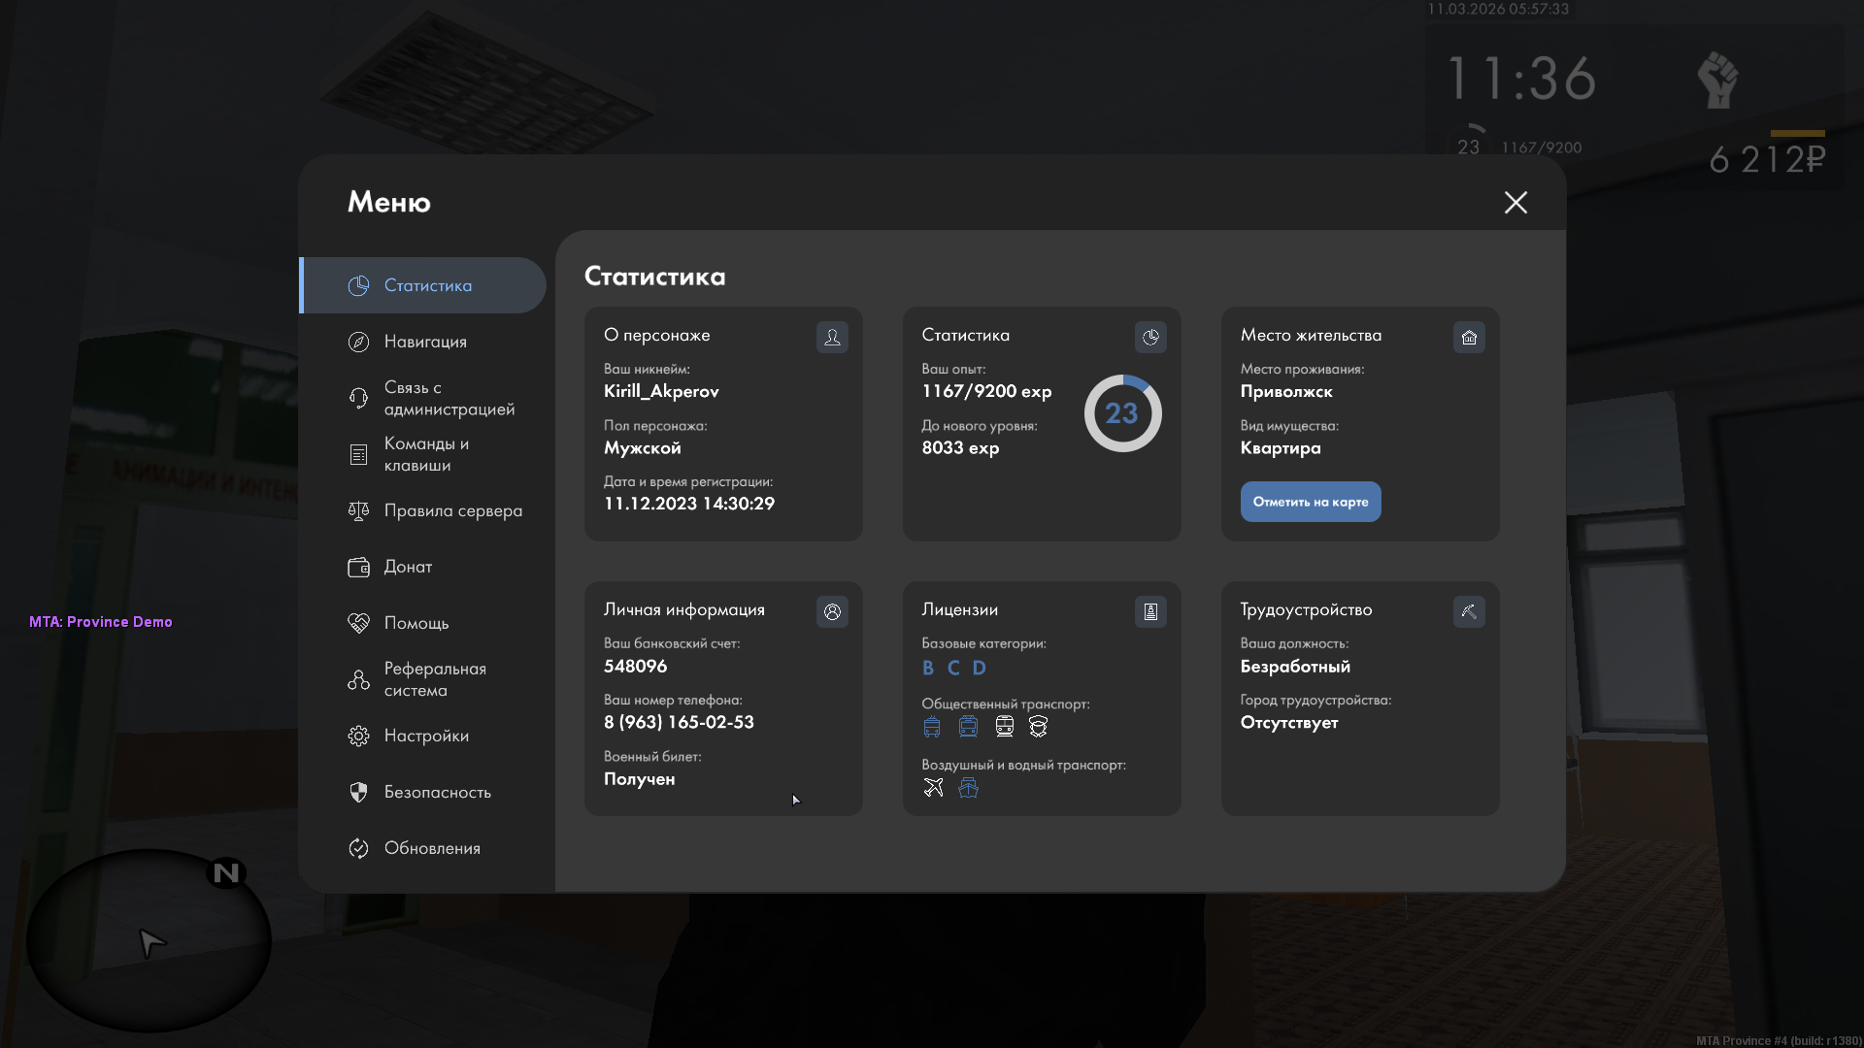Click the house icon in Место жительства card
Image resolution: width=1864 pixels, height=1048 pixels.
tap(1469, 337)
